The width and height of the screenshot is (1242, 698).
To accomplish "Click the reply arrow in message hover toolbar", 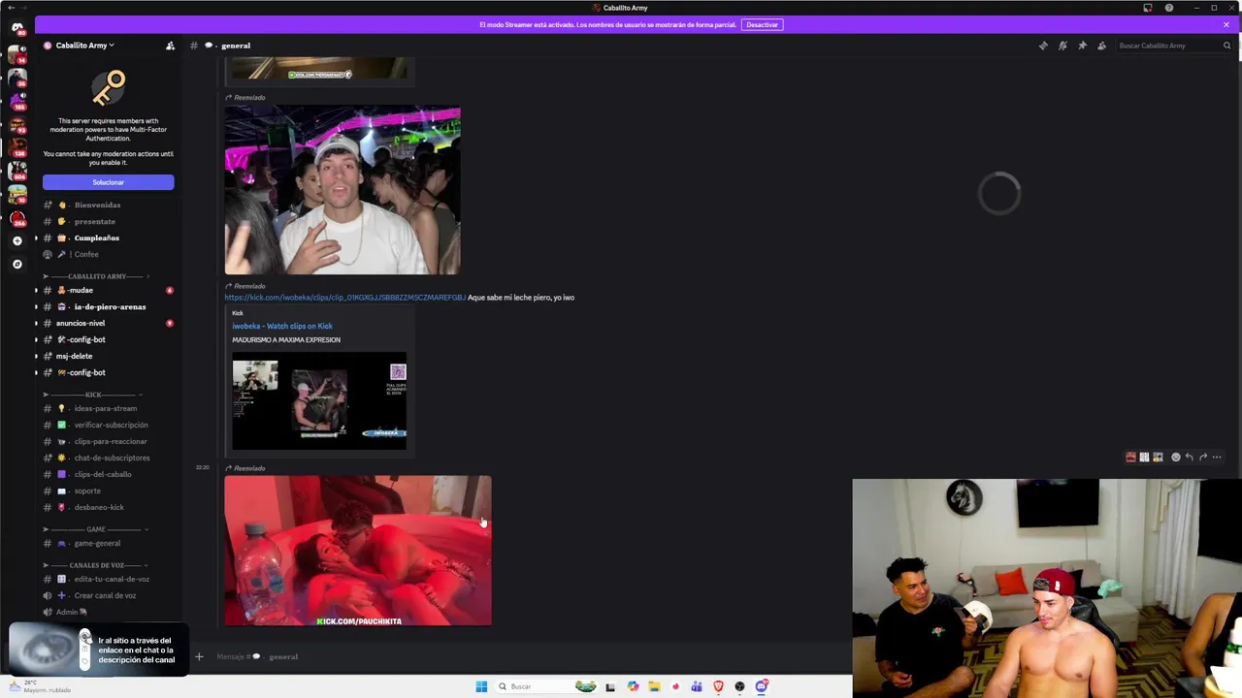I will [x=1189, y=457].
